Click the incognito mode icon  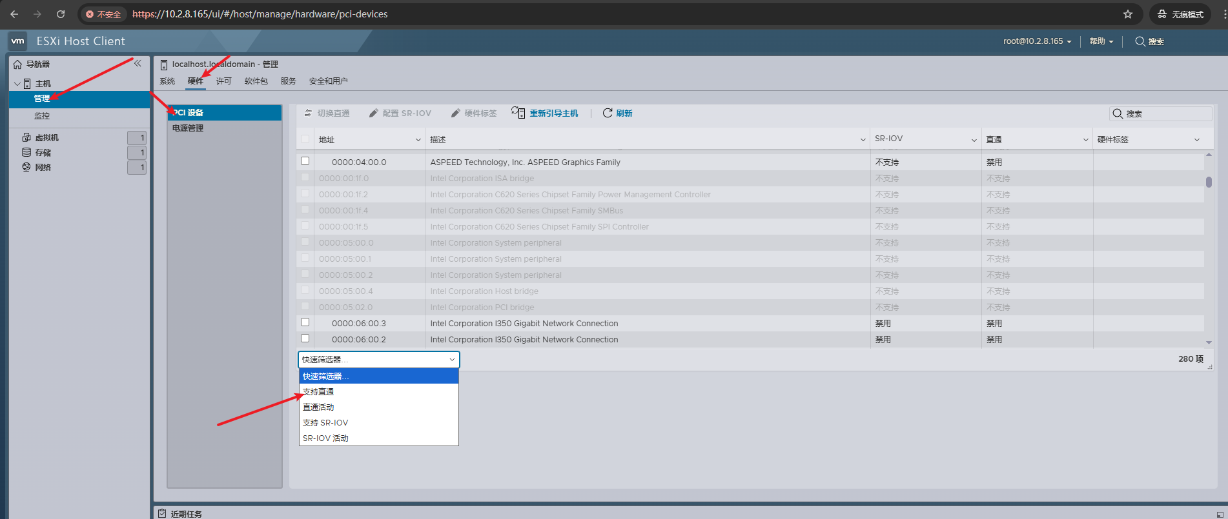(1162, 14)
